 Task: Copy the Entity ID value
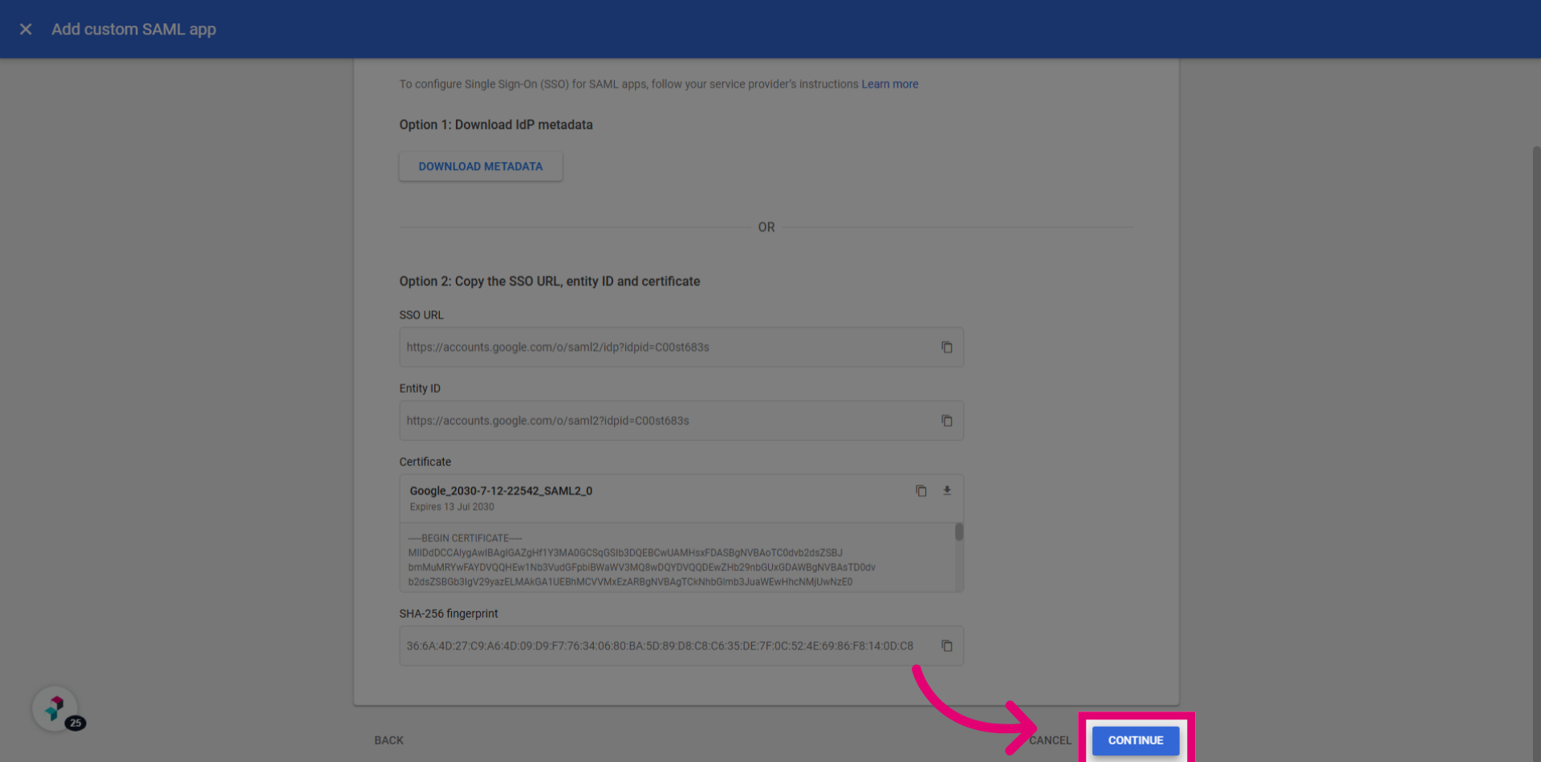(947, 421)
